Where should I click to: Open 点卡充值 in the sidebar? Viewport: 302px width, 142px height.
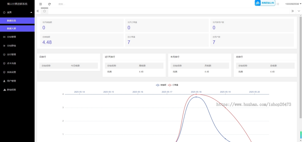(x=17, y=63)
